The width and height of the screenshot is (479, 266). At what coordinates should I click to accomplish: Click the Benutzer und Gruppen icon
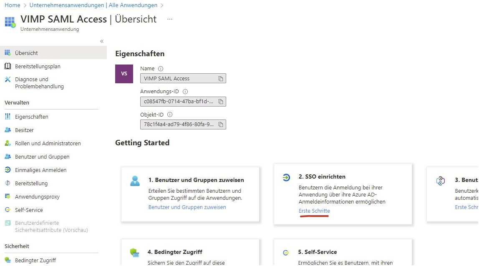tap(8, 157)
